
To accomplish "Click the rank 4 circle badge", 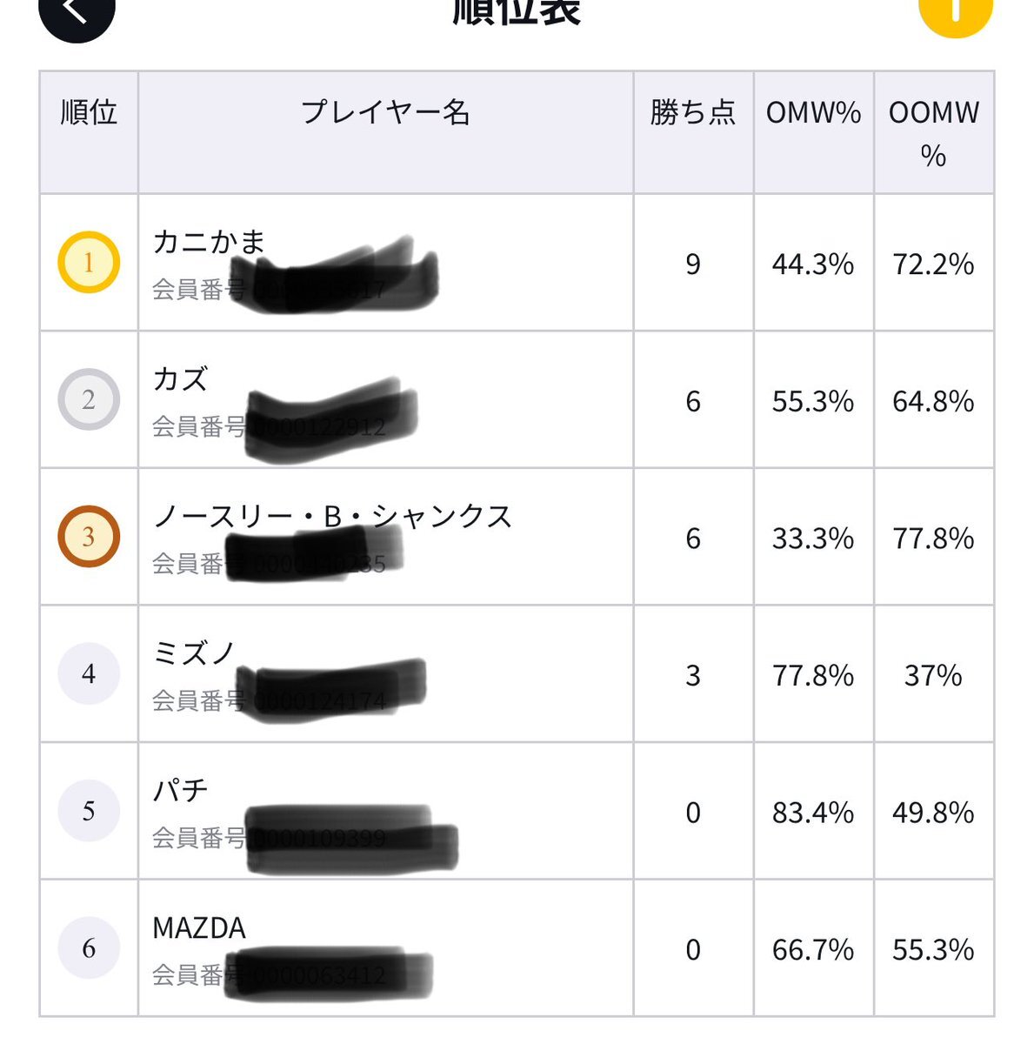I will tap(89, 673).
